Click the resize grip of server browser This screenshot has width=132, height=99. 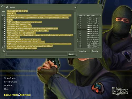101,57
